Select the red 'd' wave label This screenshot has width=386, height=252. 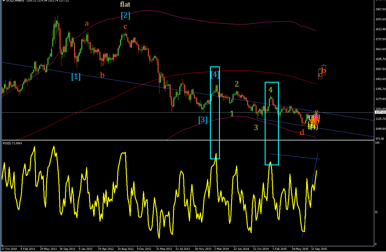[302, 132]
